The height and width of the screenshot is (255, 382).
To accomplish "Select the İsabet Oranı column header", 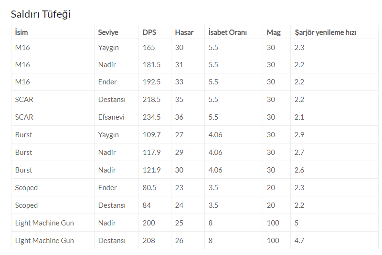I will pos(228,32).
